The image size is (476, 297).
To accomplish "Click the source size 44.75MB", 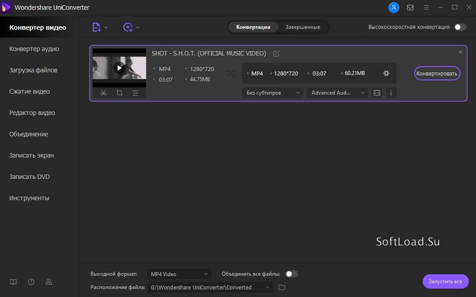I will [200, 79].
